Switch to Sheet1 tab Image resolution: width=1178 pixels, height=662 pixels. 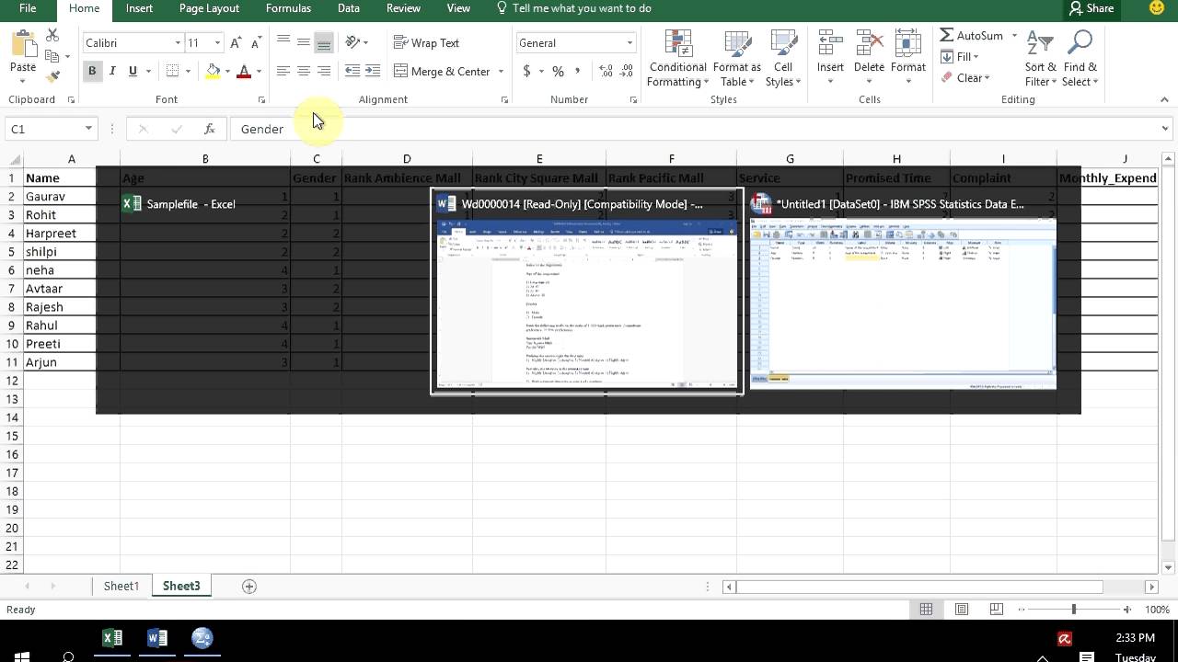tap(121, 586)
